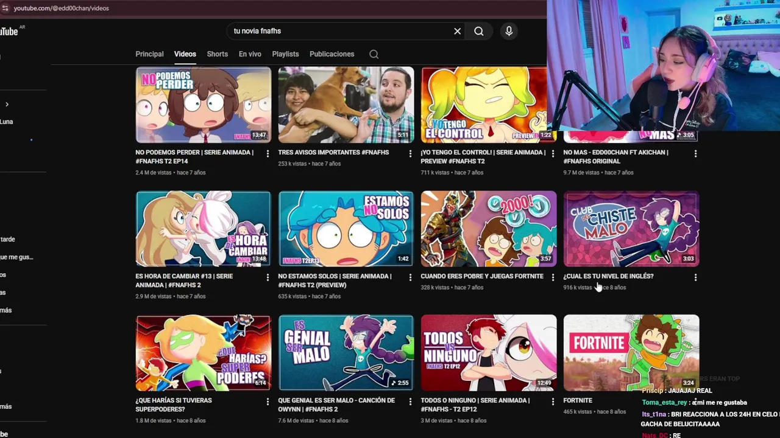Click the YouTube logo in header
This screenshot has width=780, height=438.
coord(9,31)
